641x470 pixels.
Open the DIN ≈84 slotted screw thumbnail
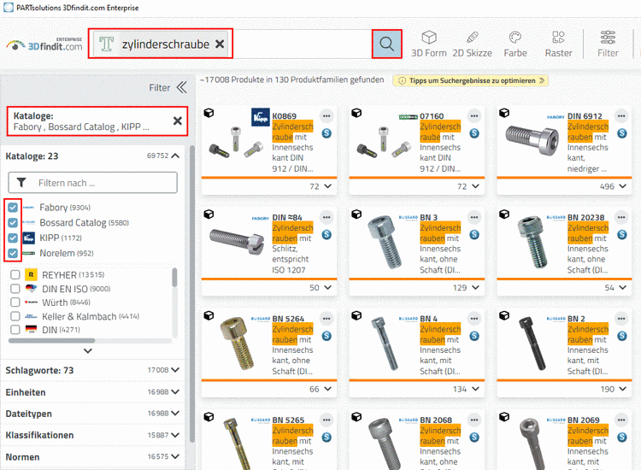pyautogui.click(x=237, y=241)
